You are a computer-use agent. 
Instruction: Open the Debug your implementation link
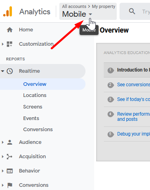tap(133, 134)
